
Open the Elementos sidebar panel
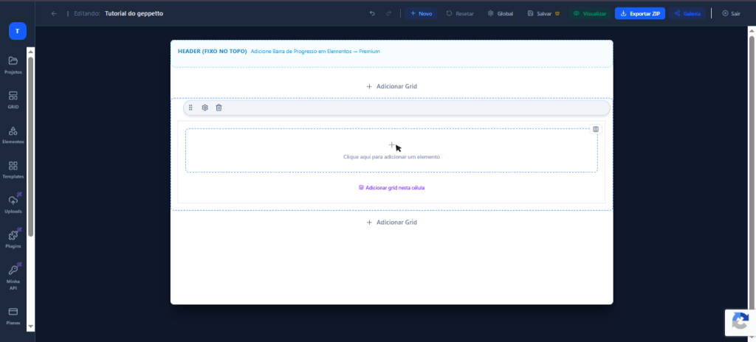click(x=13, y=134)
